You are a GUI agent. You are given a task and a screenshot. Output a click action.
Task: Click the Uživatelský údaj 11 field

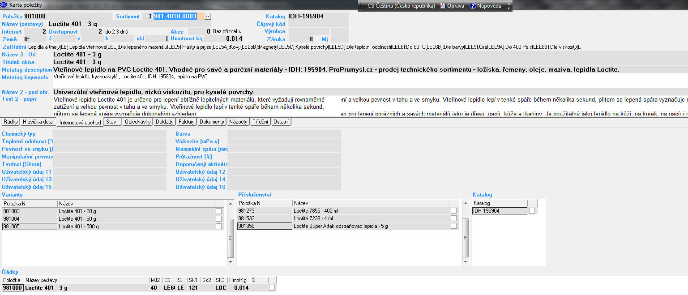pyautogui.click(x=109, y=171)
